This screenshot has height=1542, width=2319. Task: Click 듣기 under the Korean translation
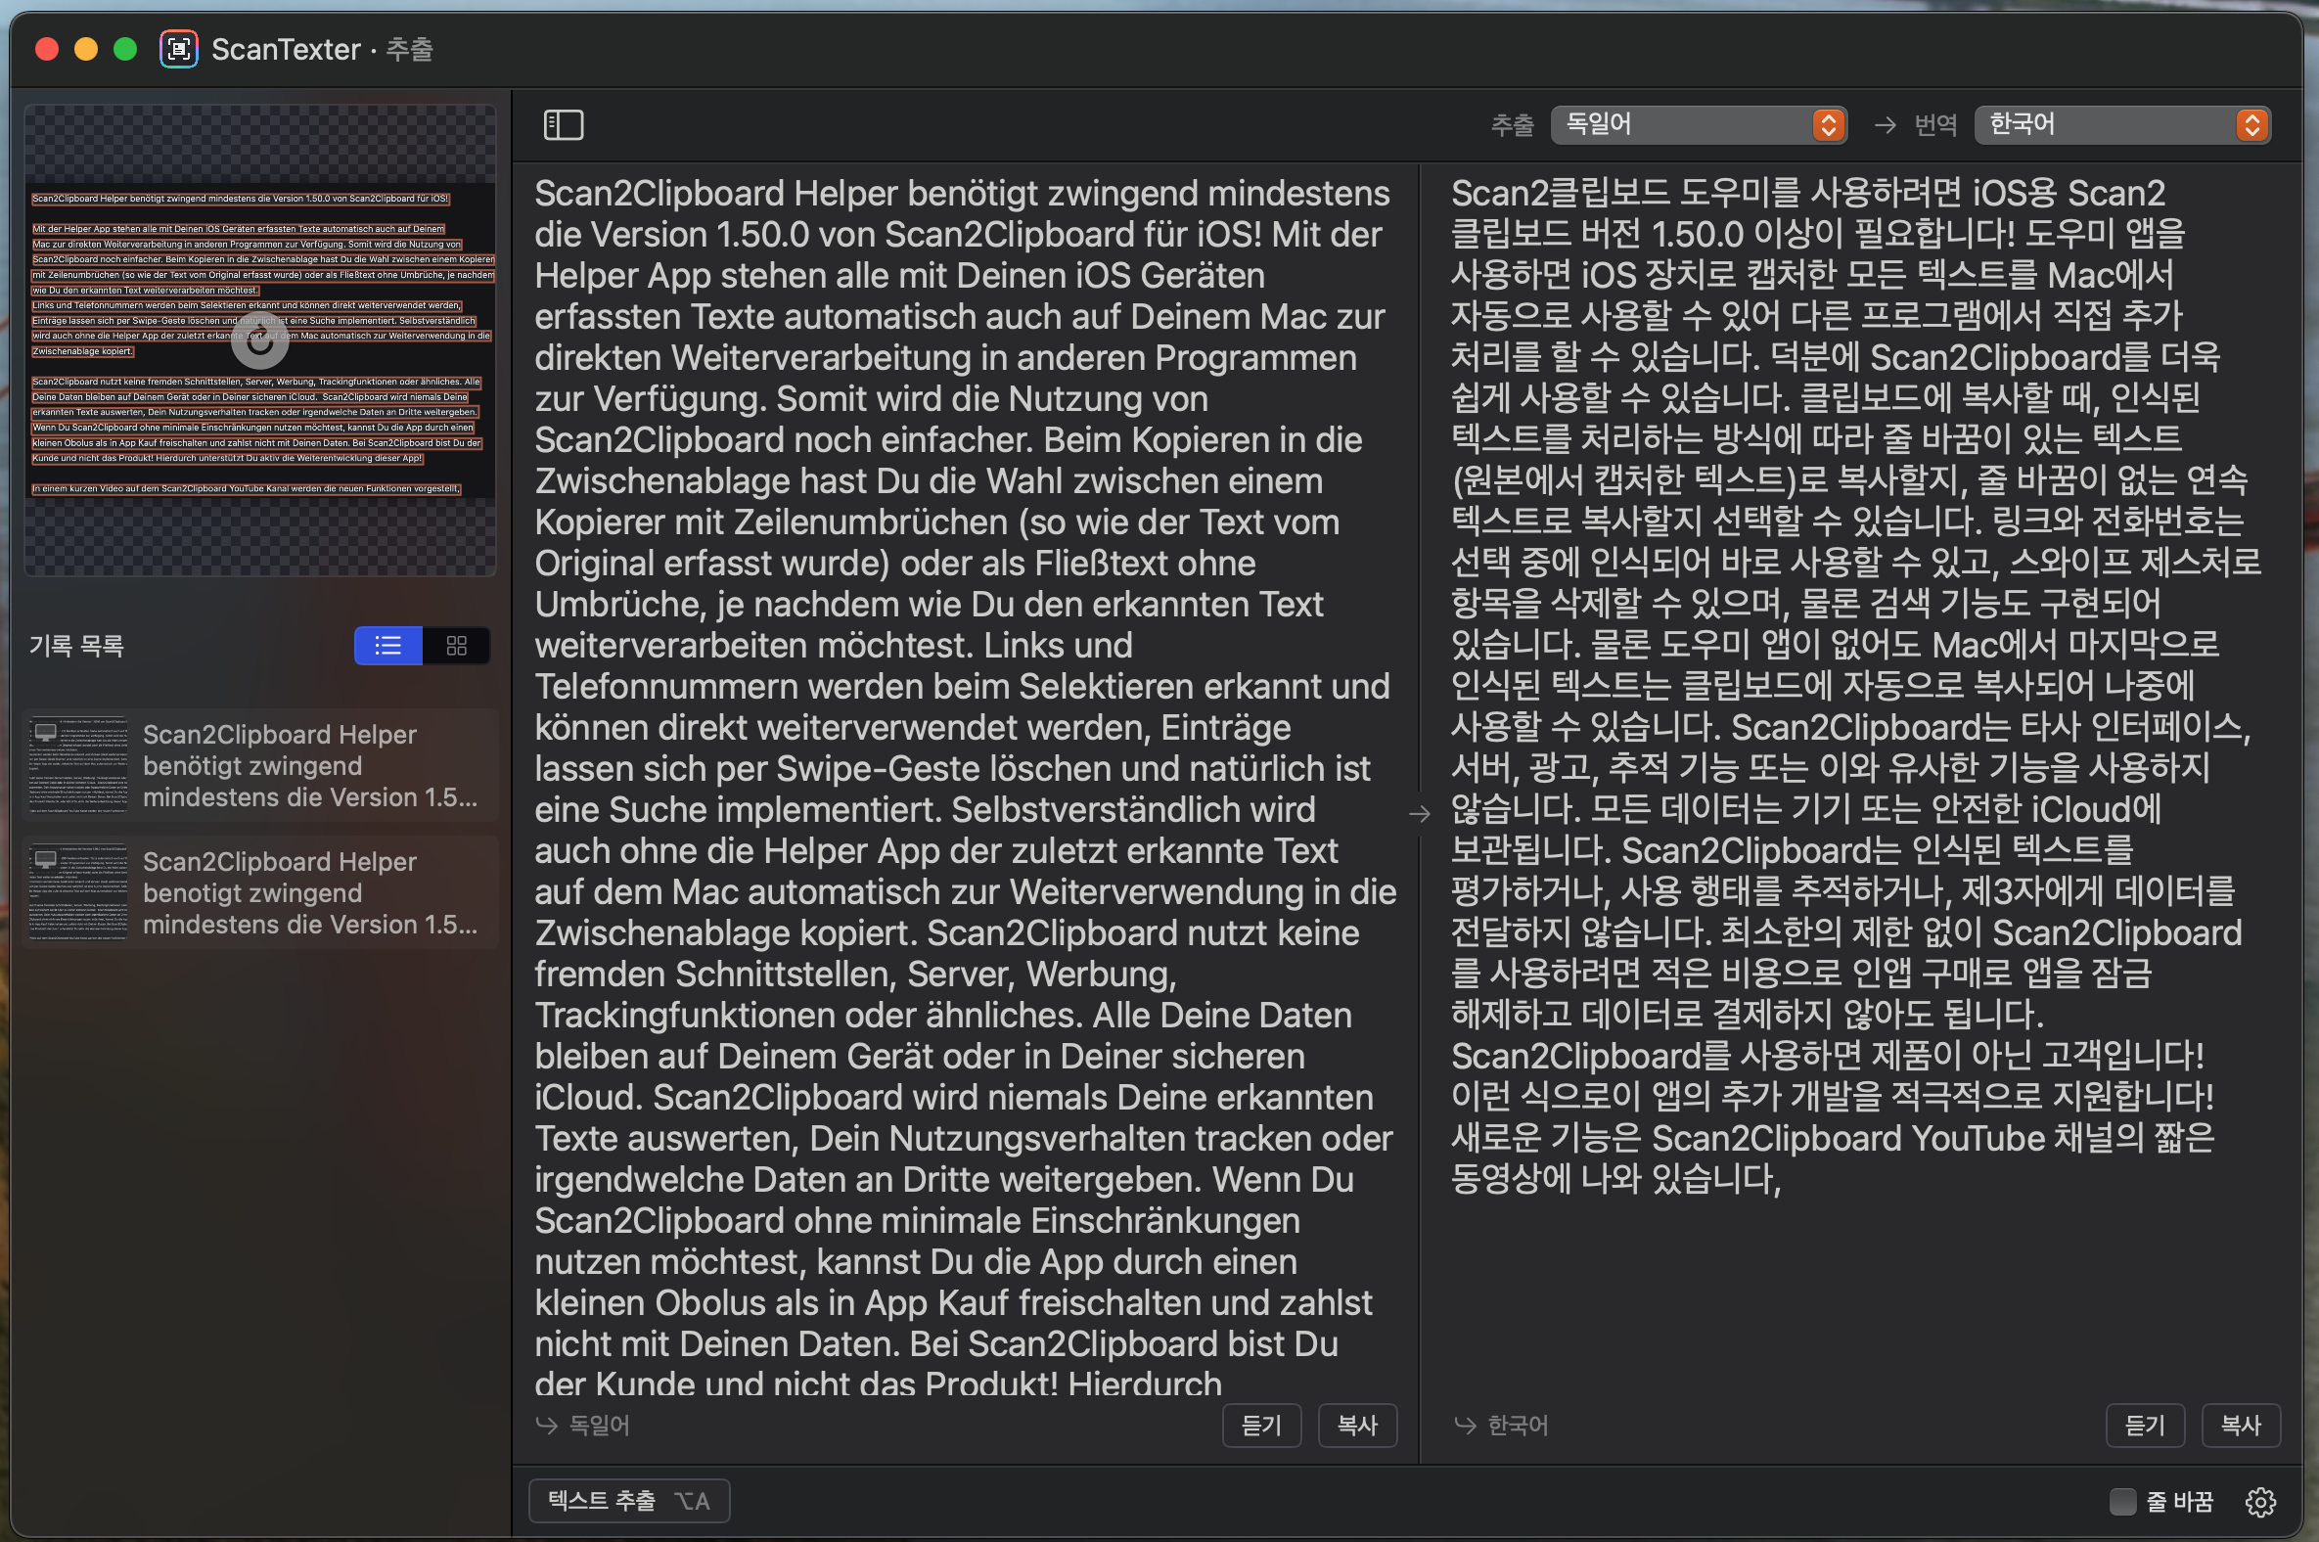[x=2145, y=1425]
